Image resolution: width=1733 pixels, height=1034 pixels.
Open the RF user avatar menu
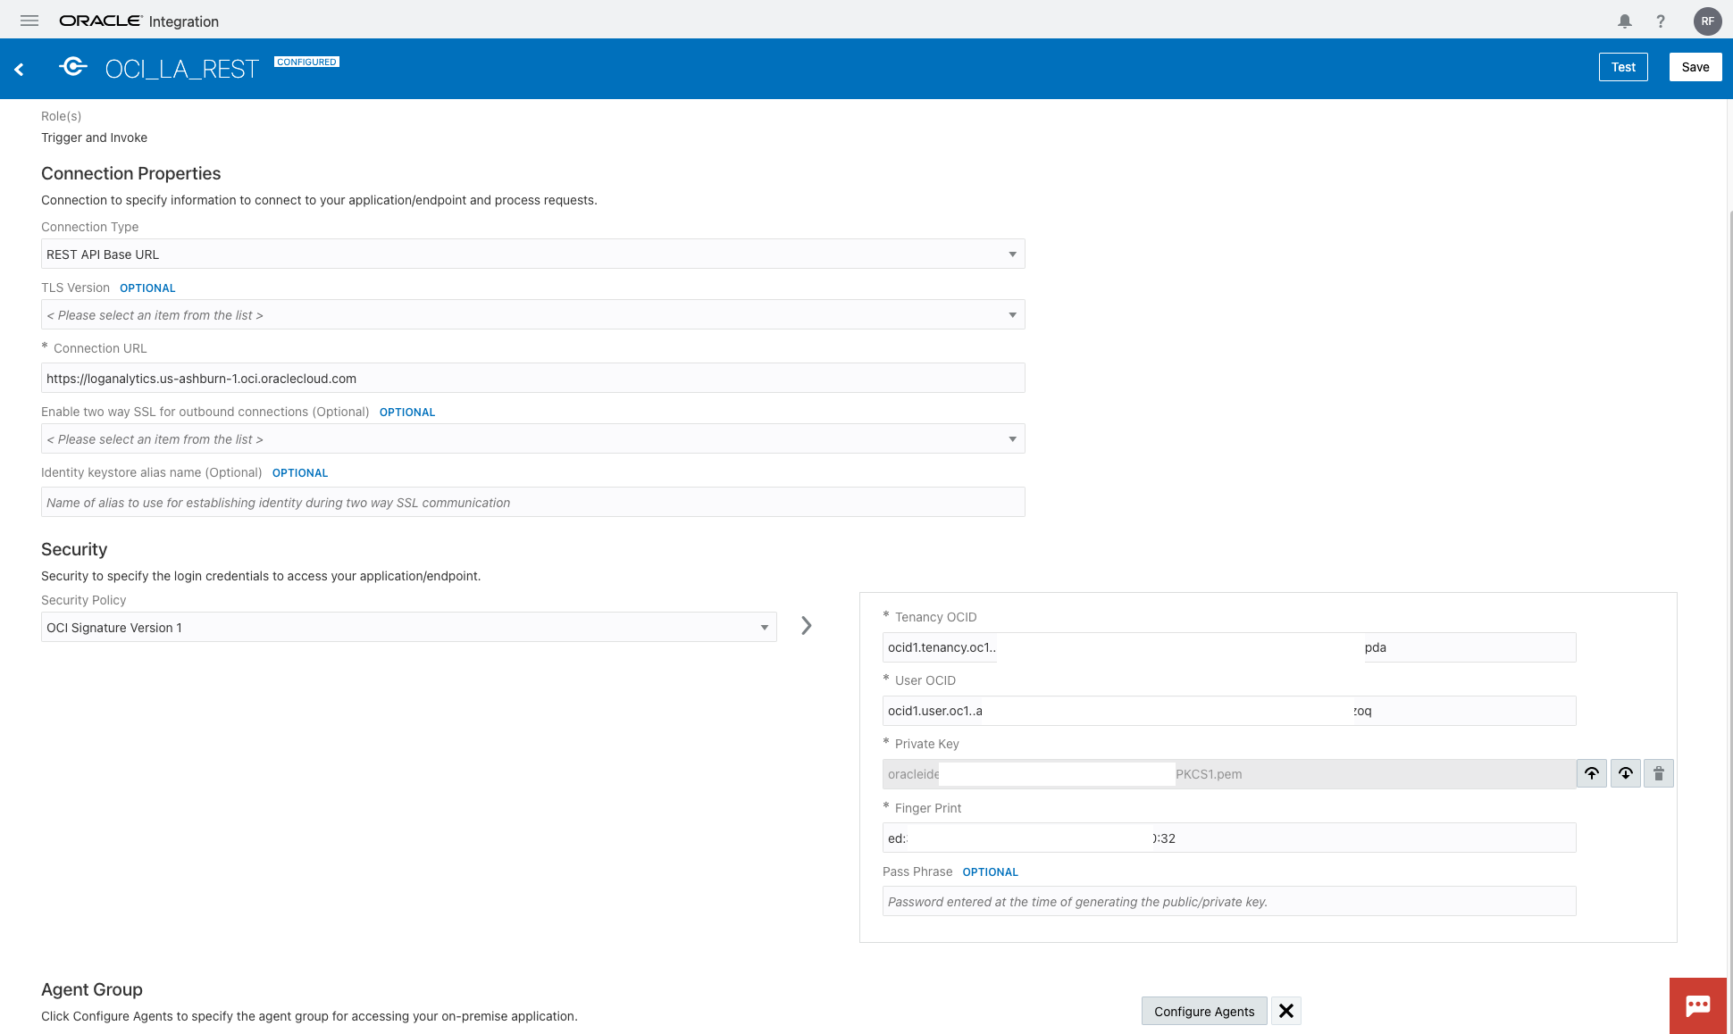coord(1707,20)
